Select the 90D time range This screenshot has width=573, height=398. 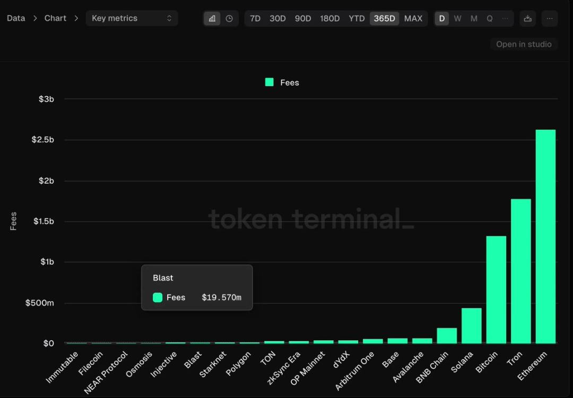click(303, 19)
